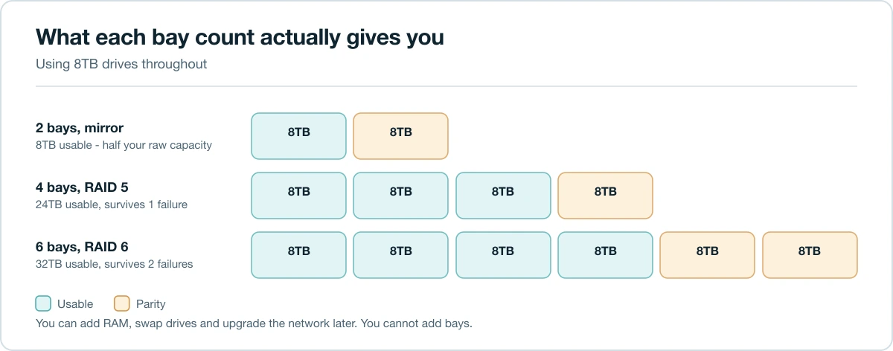Select last parity block in RAID 6 row
Image resolution: width=893 pixels, height=351 pixels.
coord(810,255)
